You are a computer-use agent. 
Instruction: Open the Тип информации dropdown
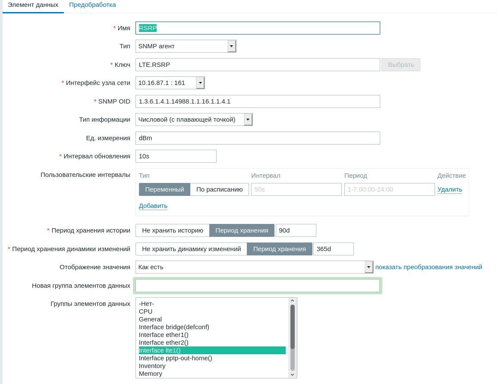pyautogui.click(x=194, y=120)
